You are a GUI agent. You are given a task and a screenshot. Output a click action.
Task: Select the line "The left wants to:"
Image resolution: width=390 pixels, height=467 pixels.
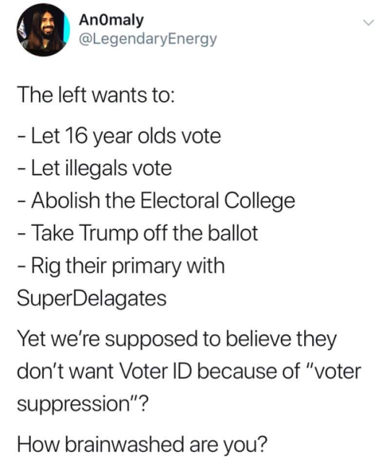(95, 95)
